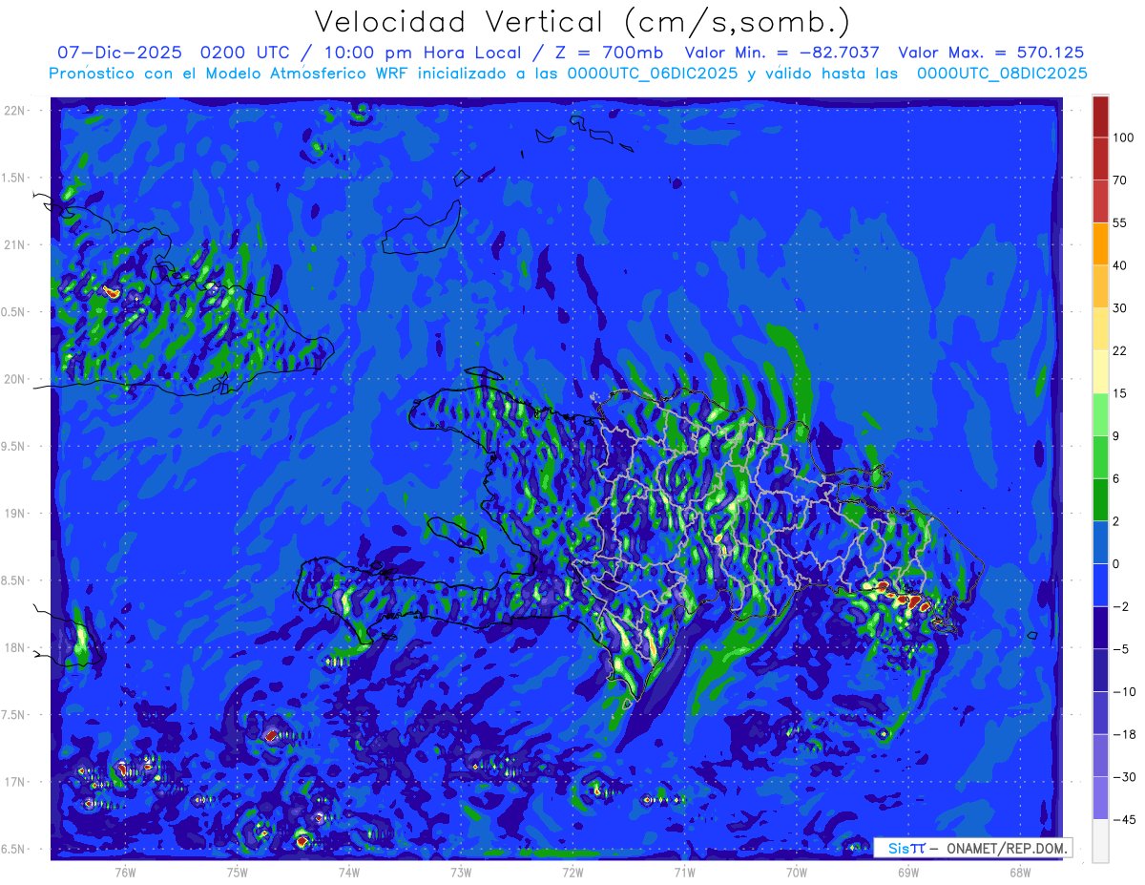The width and height of the screenshot is (1145, 885).
Task: Click the '68W' longitude label
Action: coord(1020,872)
